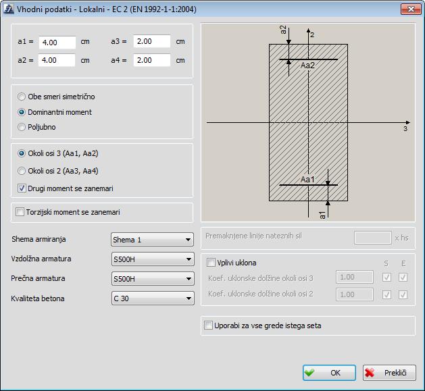Toggle S checkbox for okoli osi 3

[386, 277]
